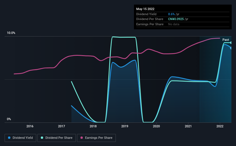Click the pink Earnings Per Share legend dot
Viewport: 236px width, 146px height.
point(82,138)
